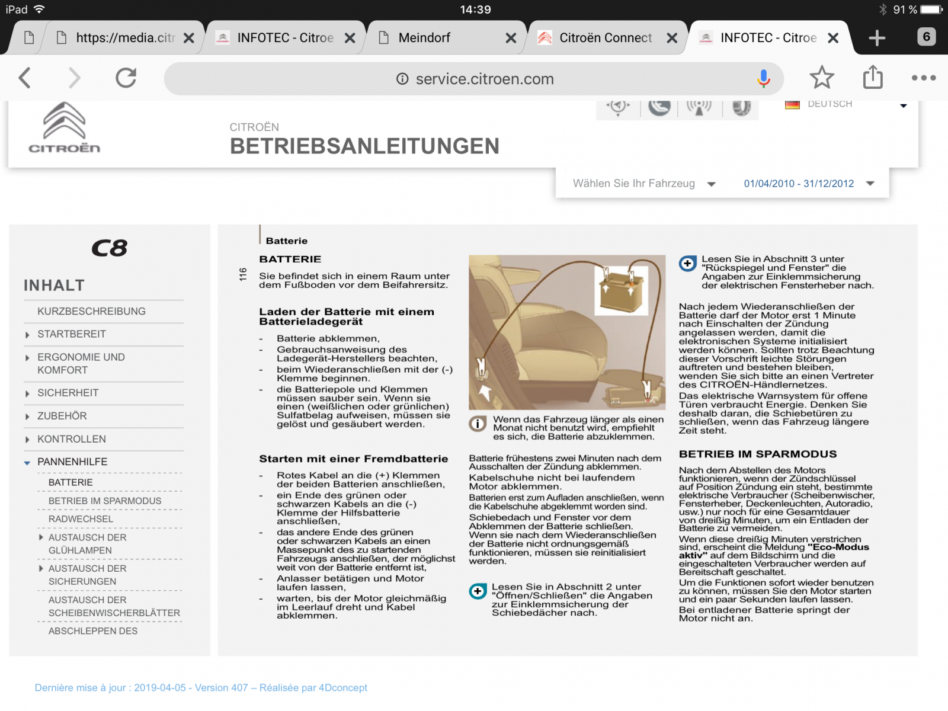
Task: Close the inactive INFOTEC tab
Action: click(350, 38)
